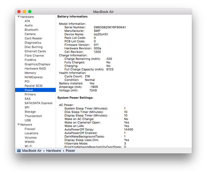Click Hardware in the path bar

point(54,151)
